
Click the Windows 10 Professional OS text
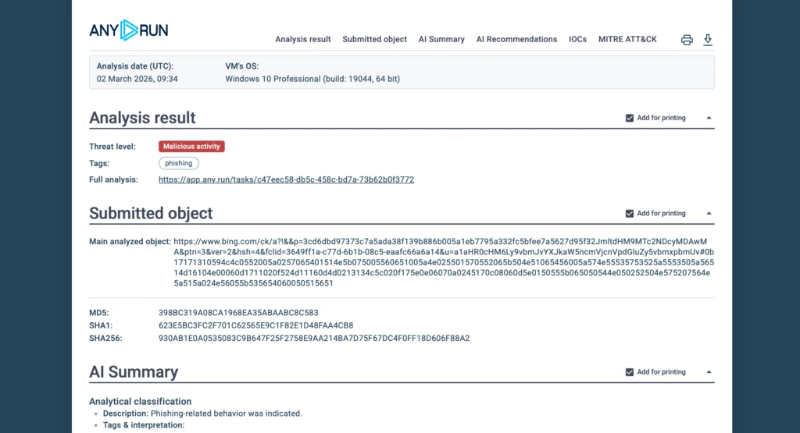pyautogui.click(x=312, y=79)
